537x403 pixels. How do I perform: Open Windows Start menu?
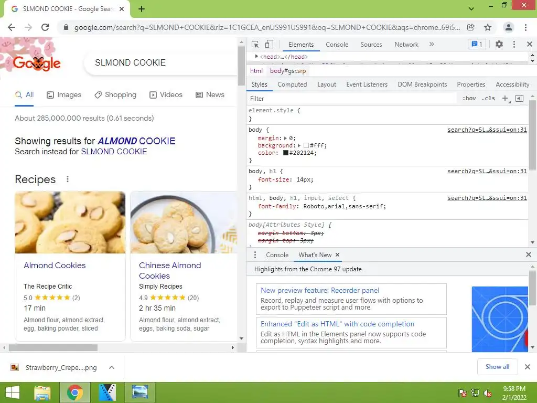[13, 393]
